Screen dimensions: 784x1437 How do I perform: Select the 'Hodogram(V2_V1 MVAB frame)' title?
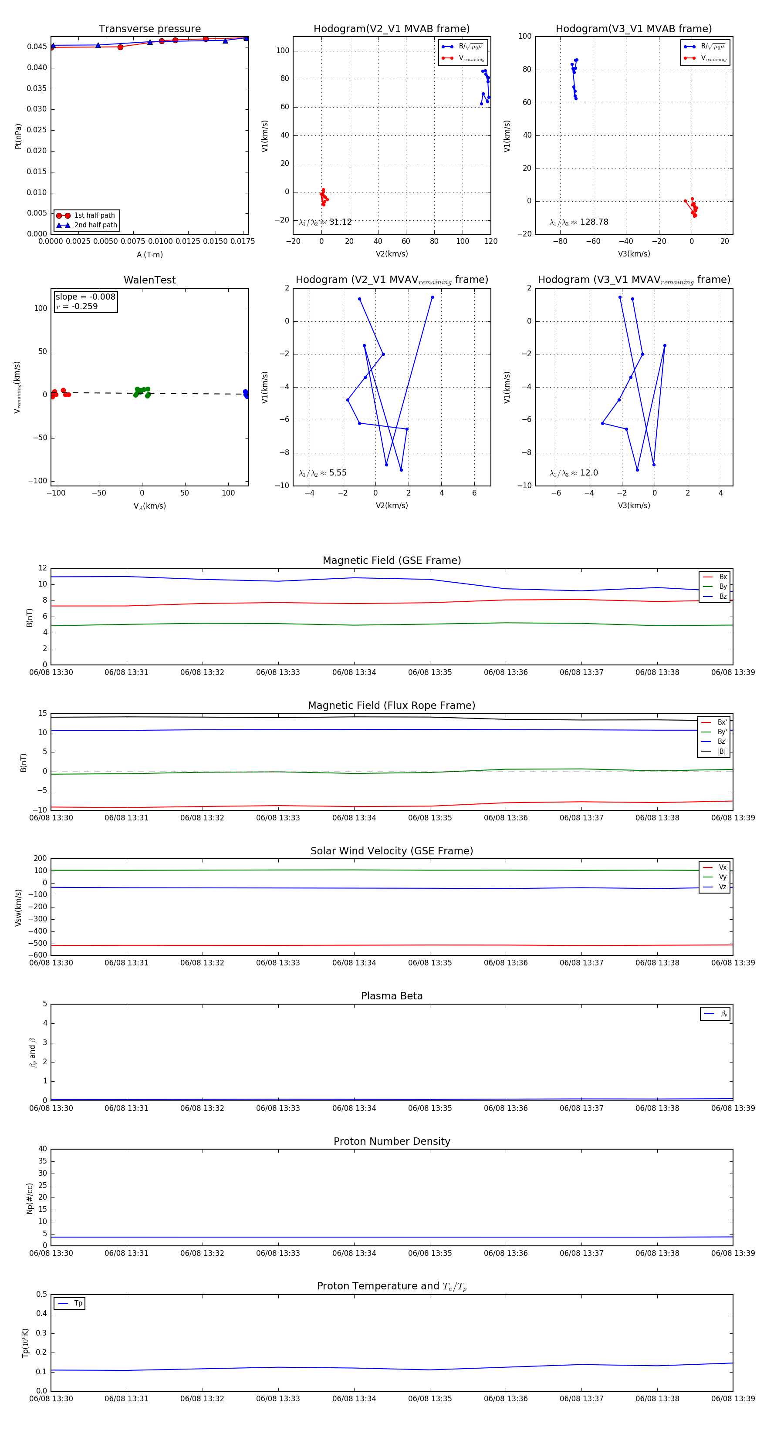tap(392, 29)
